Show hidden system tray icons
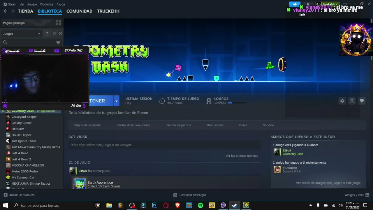 310,205
